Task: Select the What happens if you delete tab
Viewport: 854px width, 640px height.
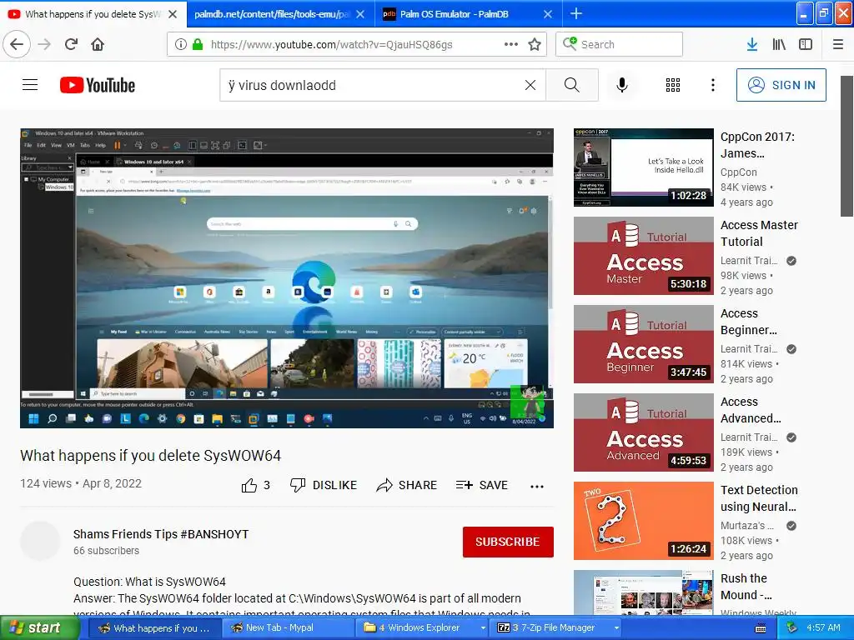Action: point(93,14)
